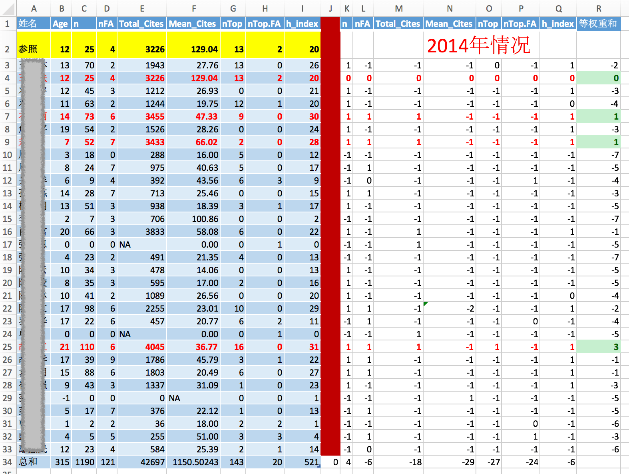Select column E by its header
Image resolution: width=629 pixels, height=474 pixels.
pos(142,8)
